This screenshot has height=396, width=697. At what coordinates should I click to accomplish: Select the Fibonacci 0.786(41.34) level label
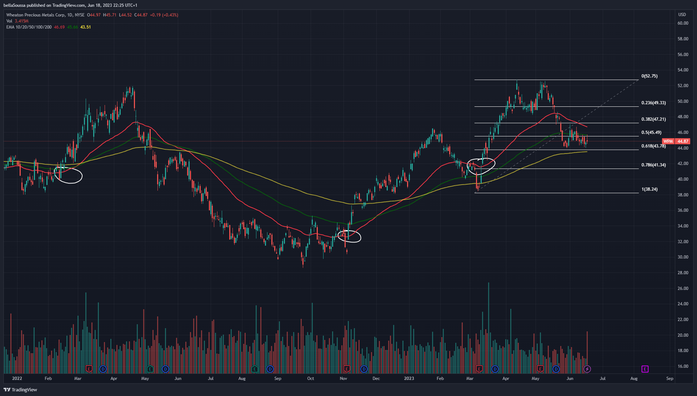pyautogui.click(x=653, y=165)
